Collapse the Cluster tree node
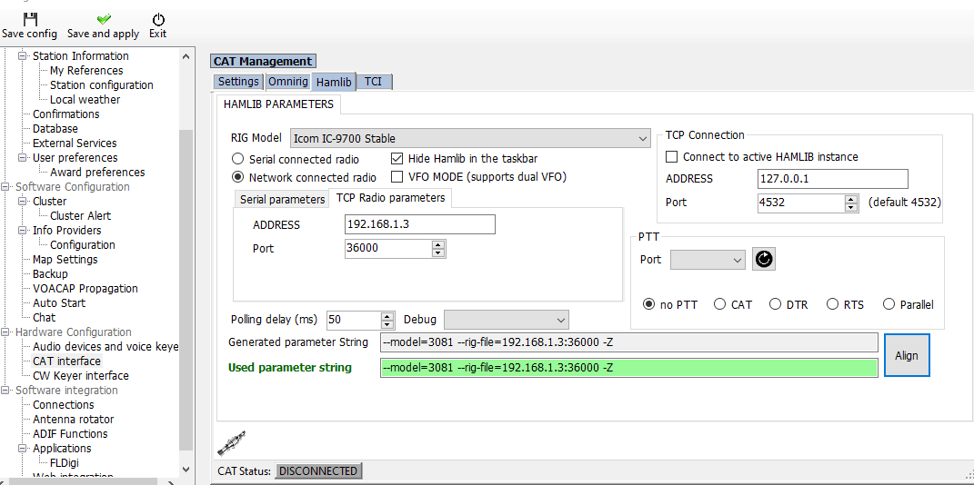The image size is (974, 485). (x=23, y=202)
